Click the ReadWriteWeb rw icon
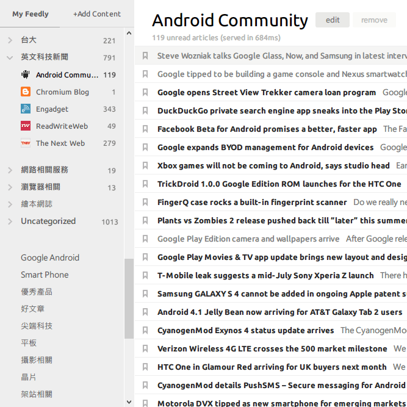The height and width of the screenshot is (407, 407). tap(26, 126)
